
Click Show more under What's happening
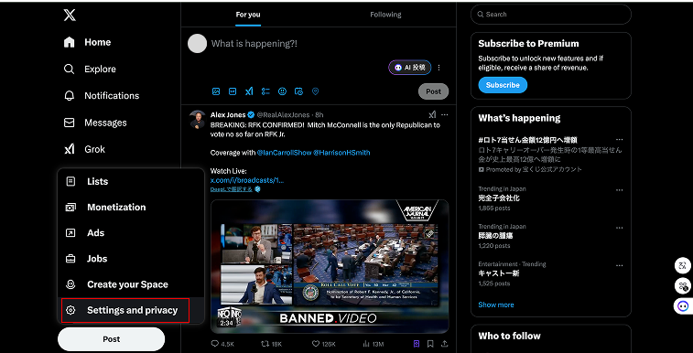[496, 305]
